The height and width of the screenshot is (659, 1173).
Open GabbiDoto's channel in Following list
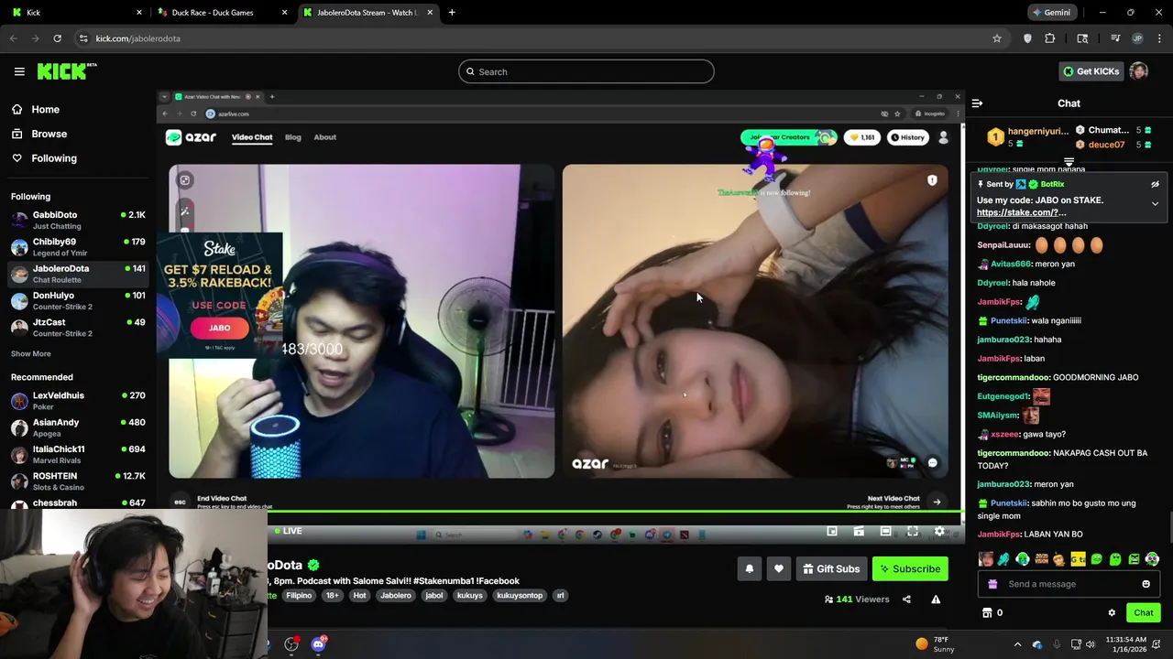[x=78, y=220]
